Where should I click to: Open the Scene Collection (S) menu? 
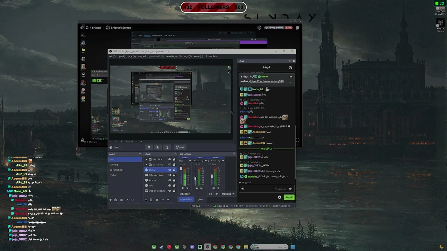[174, 56]
